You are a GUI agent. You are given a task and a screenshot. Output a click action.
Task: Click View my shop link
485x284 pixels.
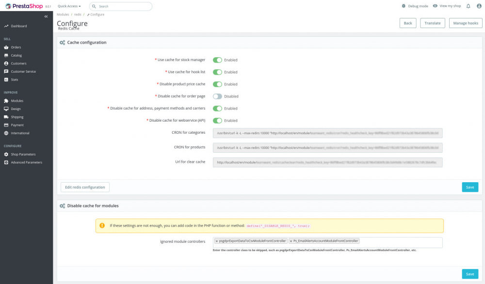point(450,6)
